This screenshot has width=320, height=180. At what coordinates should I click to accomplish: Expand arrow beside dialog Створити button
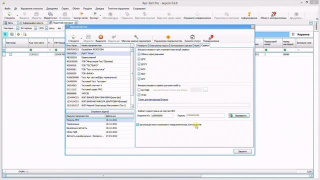[81, 38]
